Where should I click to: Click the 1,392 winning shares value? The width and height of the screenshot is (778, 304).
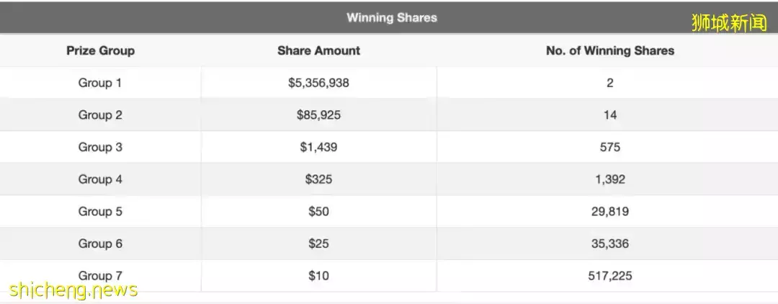coord(610,179)
